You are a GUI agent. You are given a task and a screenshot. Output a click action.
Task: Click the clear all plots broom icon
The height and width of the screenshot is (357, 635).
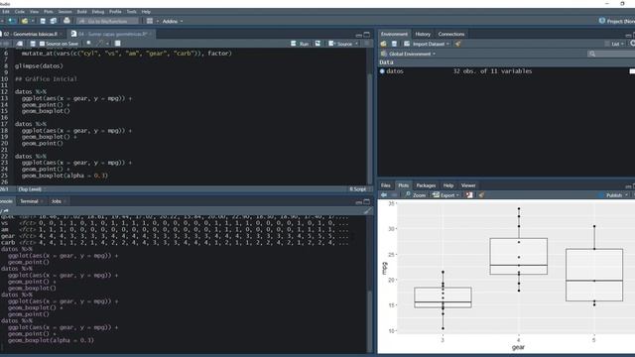pos(481,195)
